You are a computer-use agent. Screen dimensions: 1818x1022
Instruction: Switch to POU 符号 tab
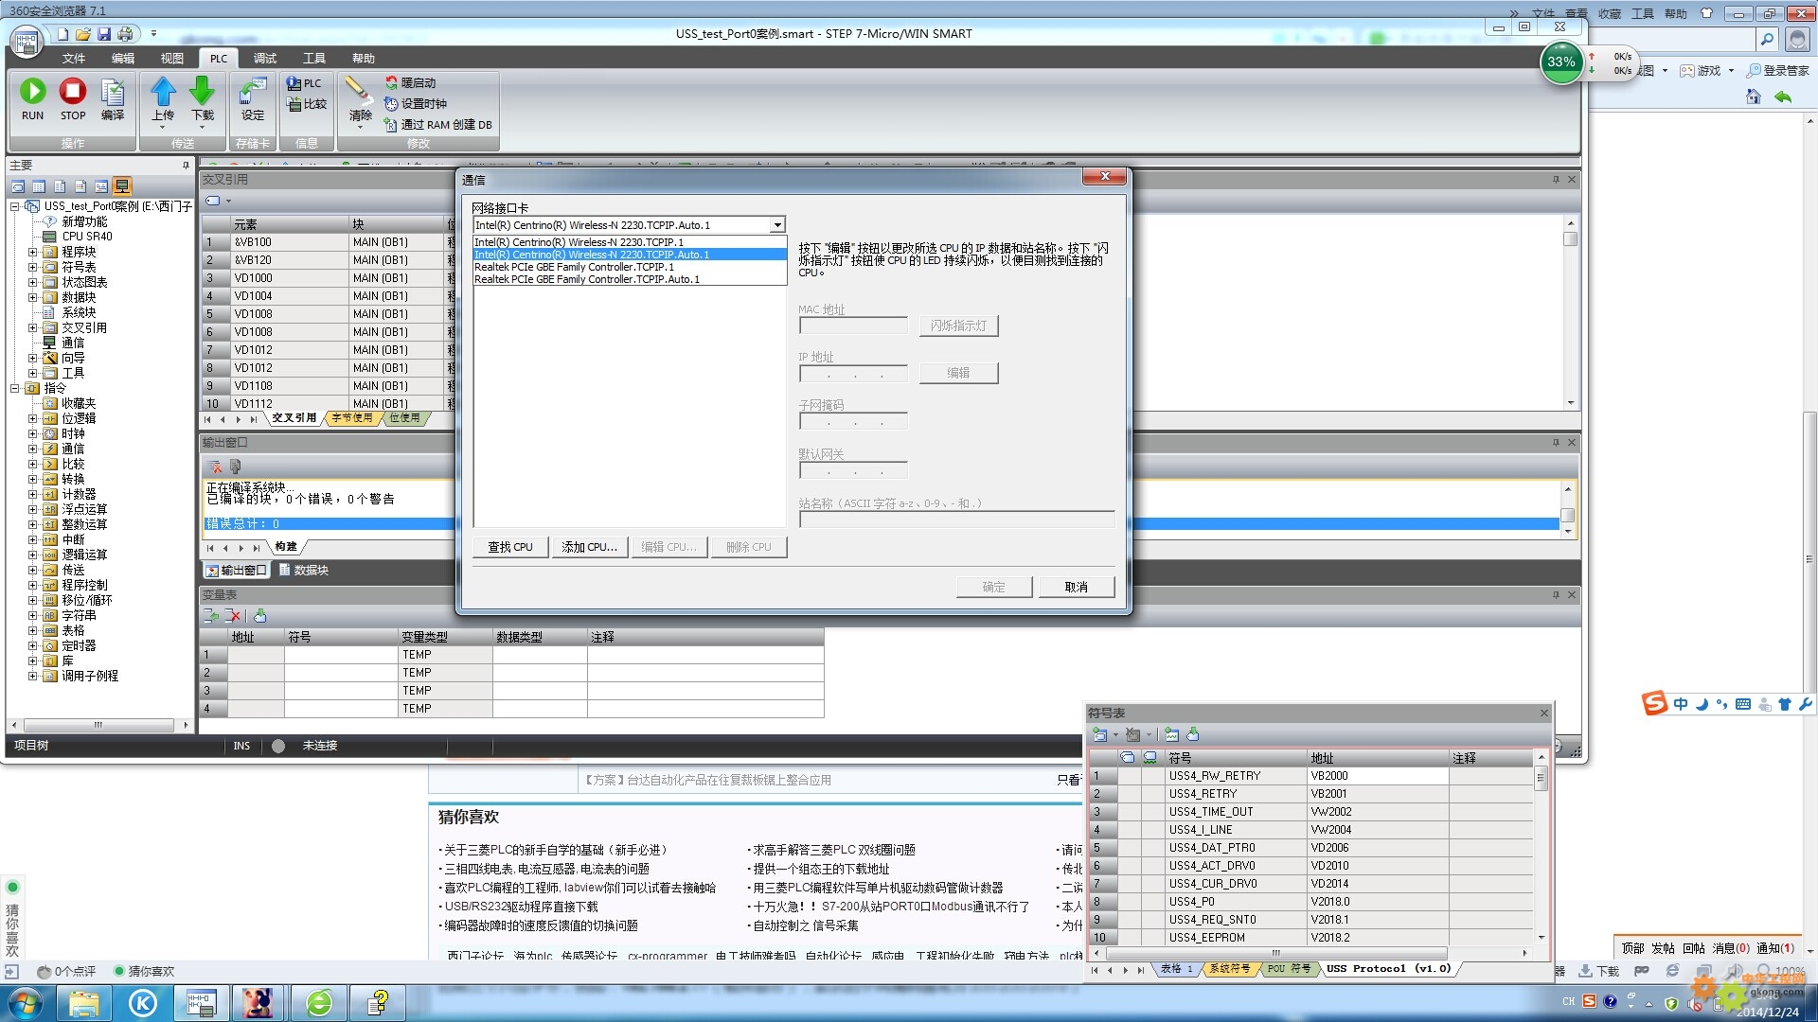pos(1289,969)
